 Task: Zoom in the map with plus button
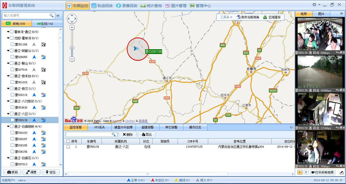coord(72,27)
